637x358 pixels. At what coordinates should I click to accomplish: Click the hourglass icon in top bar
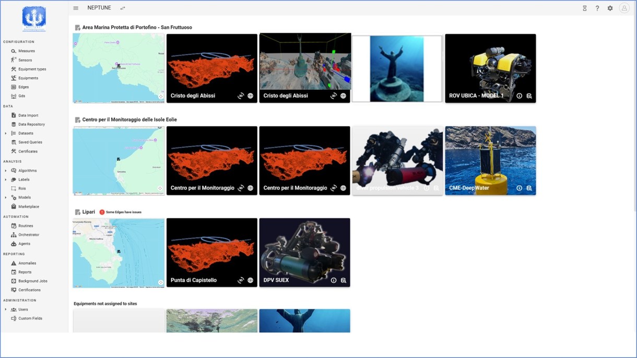(584, 8)
